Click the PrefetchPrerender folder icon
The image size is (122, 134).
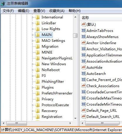(x=38, y=93)
